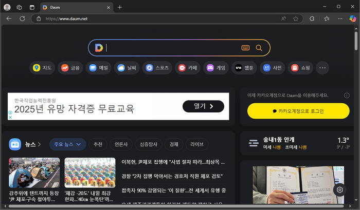
Task: Open the 게임 game shortcut
Action: point(216,68)
